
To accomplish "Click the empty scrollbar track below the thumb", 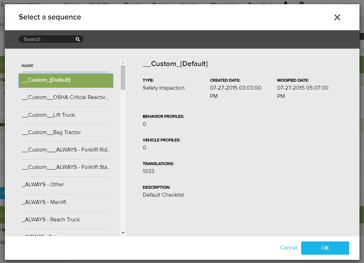I will (123, 156).
